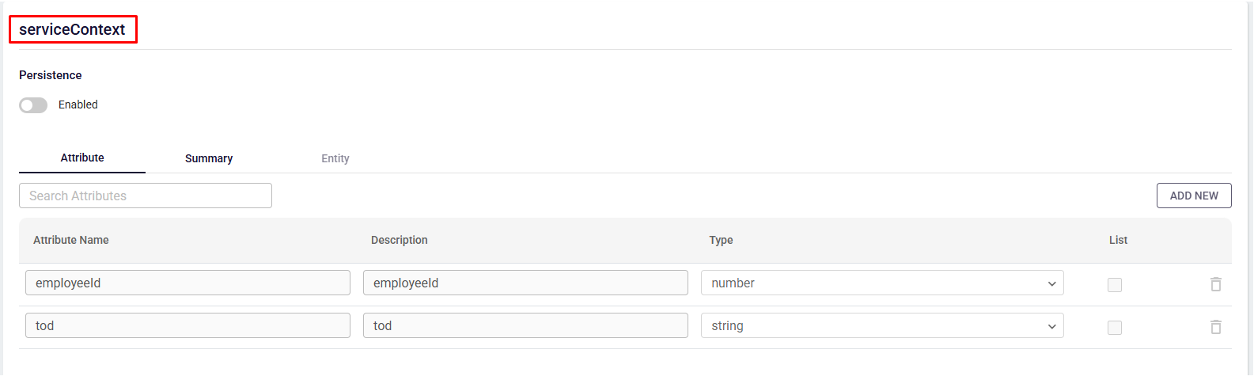This screenshot has width=1254, height=380.
Task: Click the ADD NEW button
Action: coord(1194,196)
